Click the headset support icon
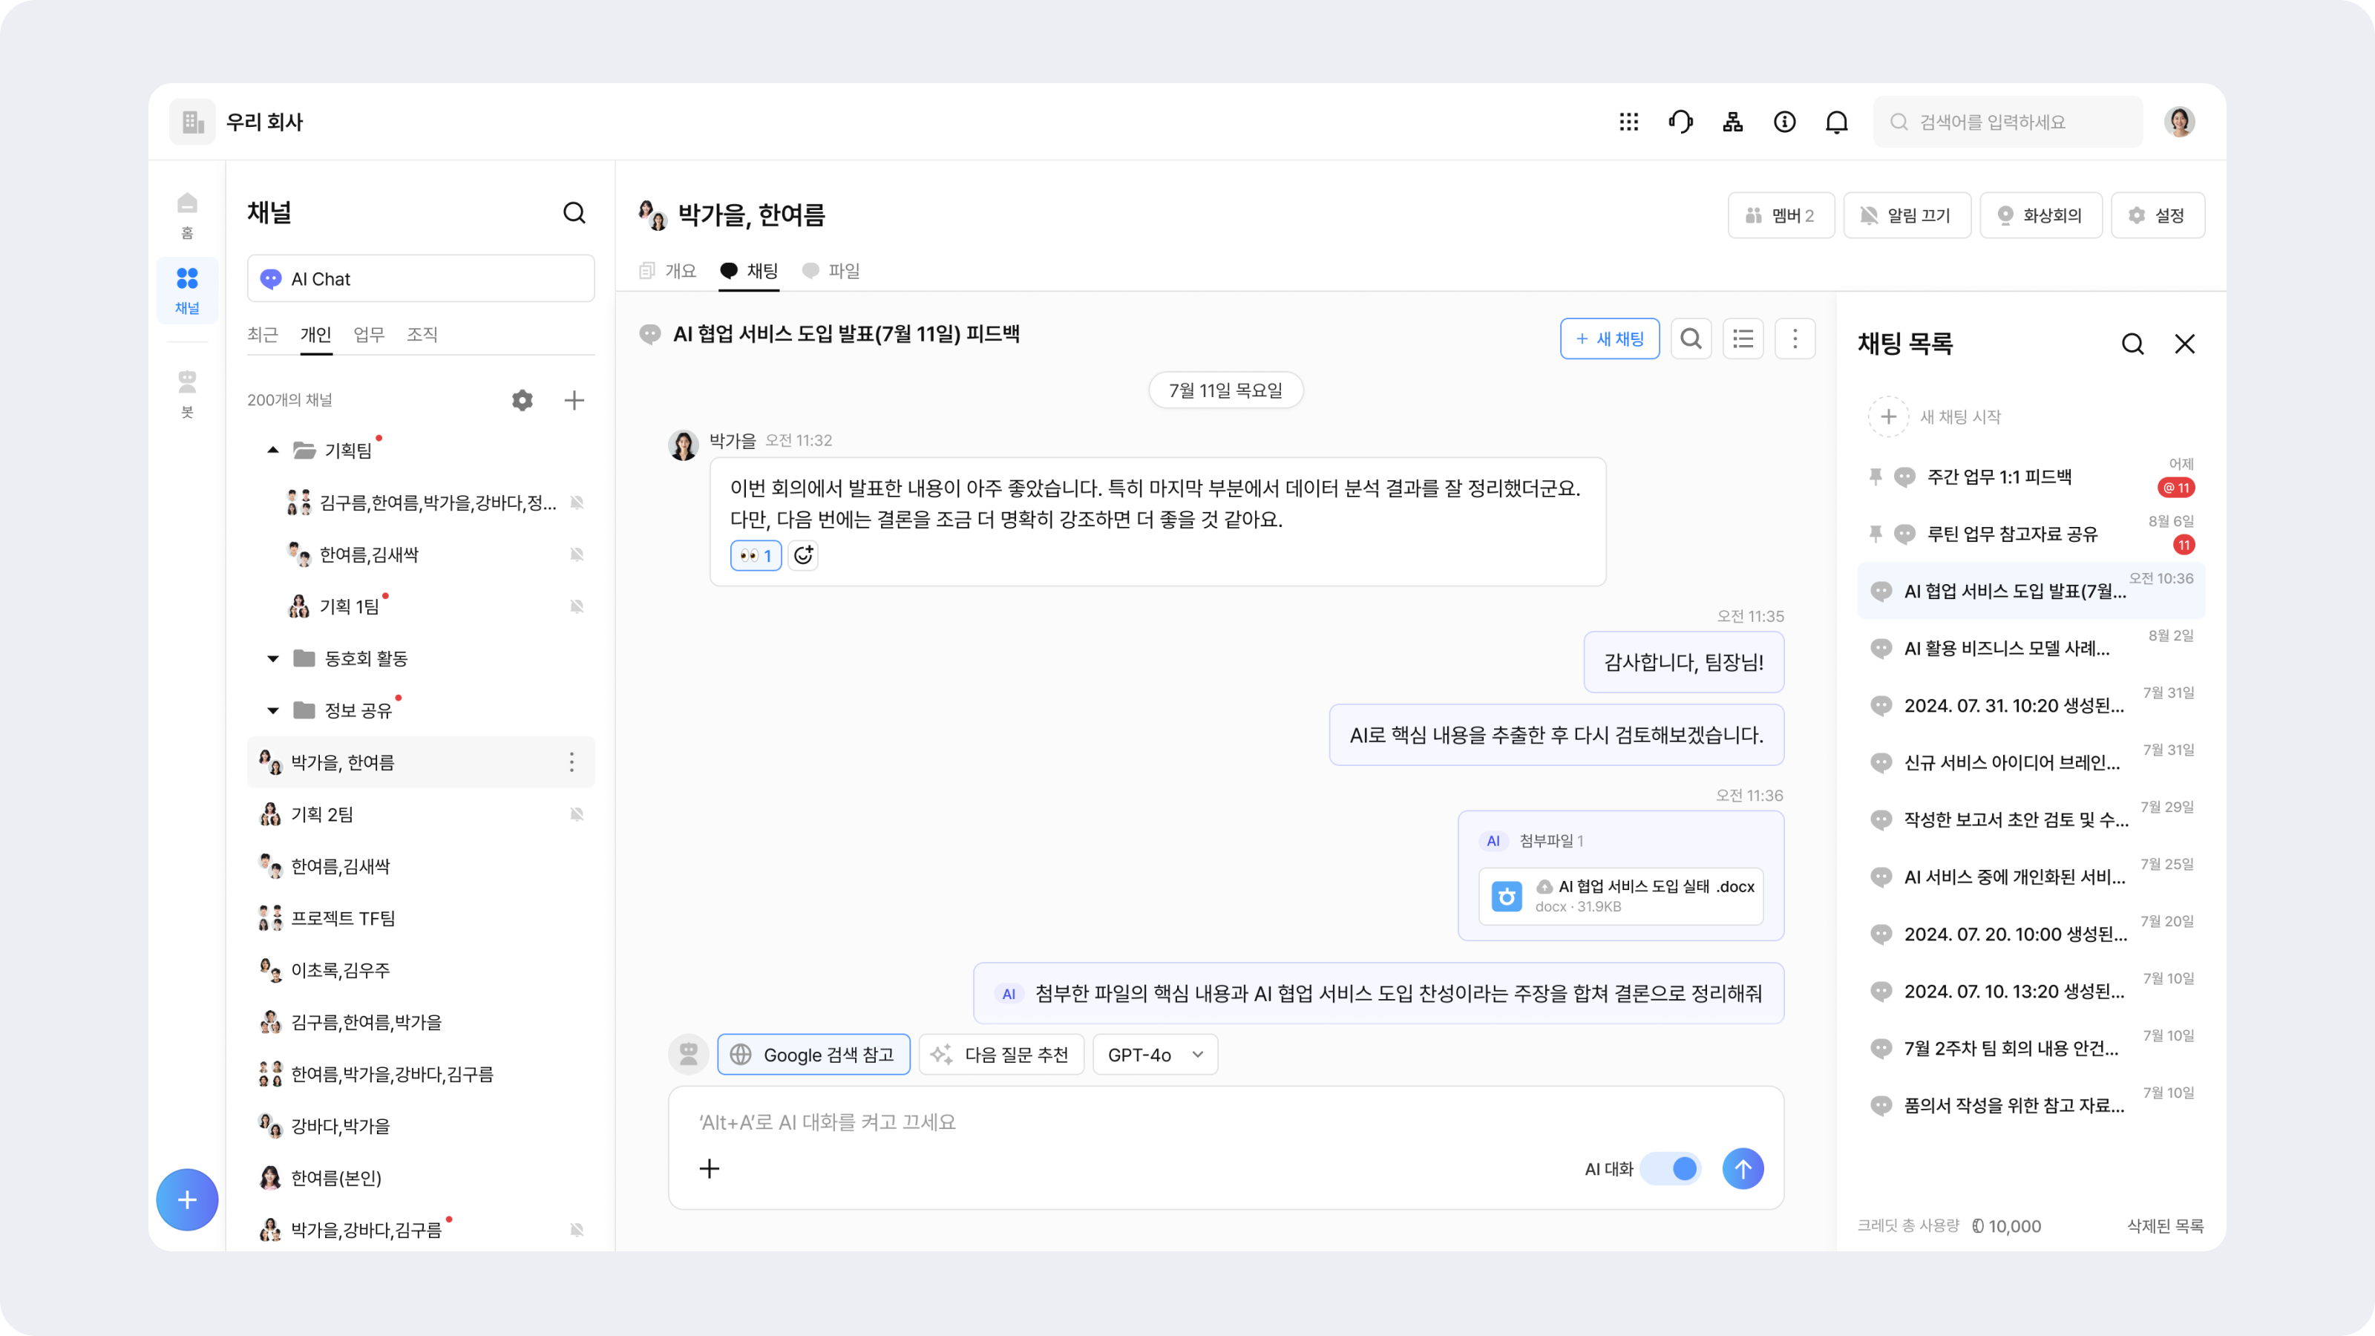The height and width of the screenshot is (1336, 2375). tap(1680, 122)
